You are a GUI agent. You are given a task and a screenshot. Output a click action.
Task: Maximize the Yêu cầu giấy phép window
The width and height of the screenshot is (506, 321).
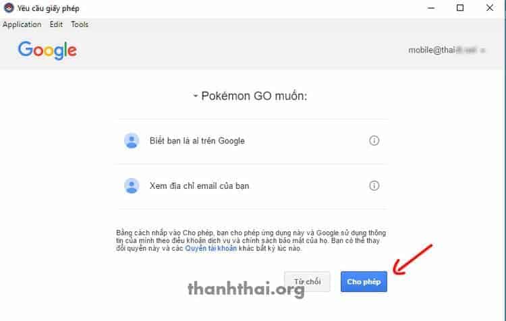(x=460, y=8)
